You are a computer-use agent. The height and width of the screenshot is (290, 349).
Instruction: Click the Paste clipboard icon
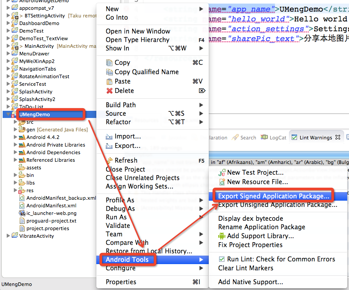109,81
